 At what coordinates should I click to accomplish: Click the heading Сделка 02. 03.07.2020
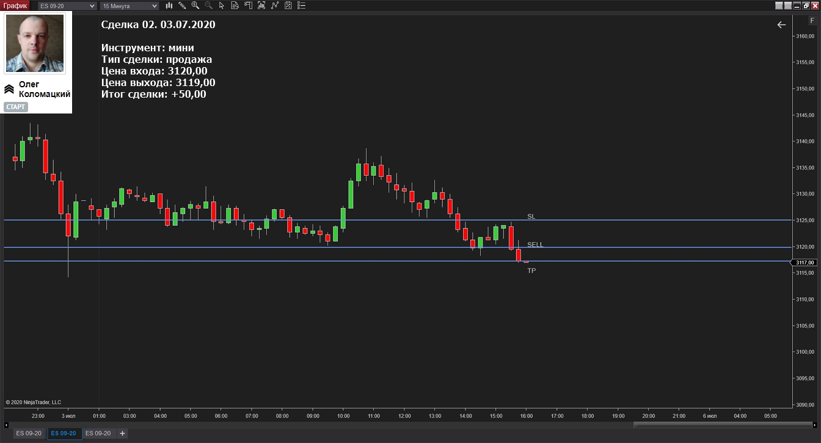pos(158,25)
